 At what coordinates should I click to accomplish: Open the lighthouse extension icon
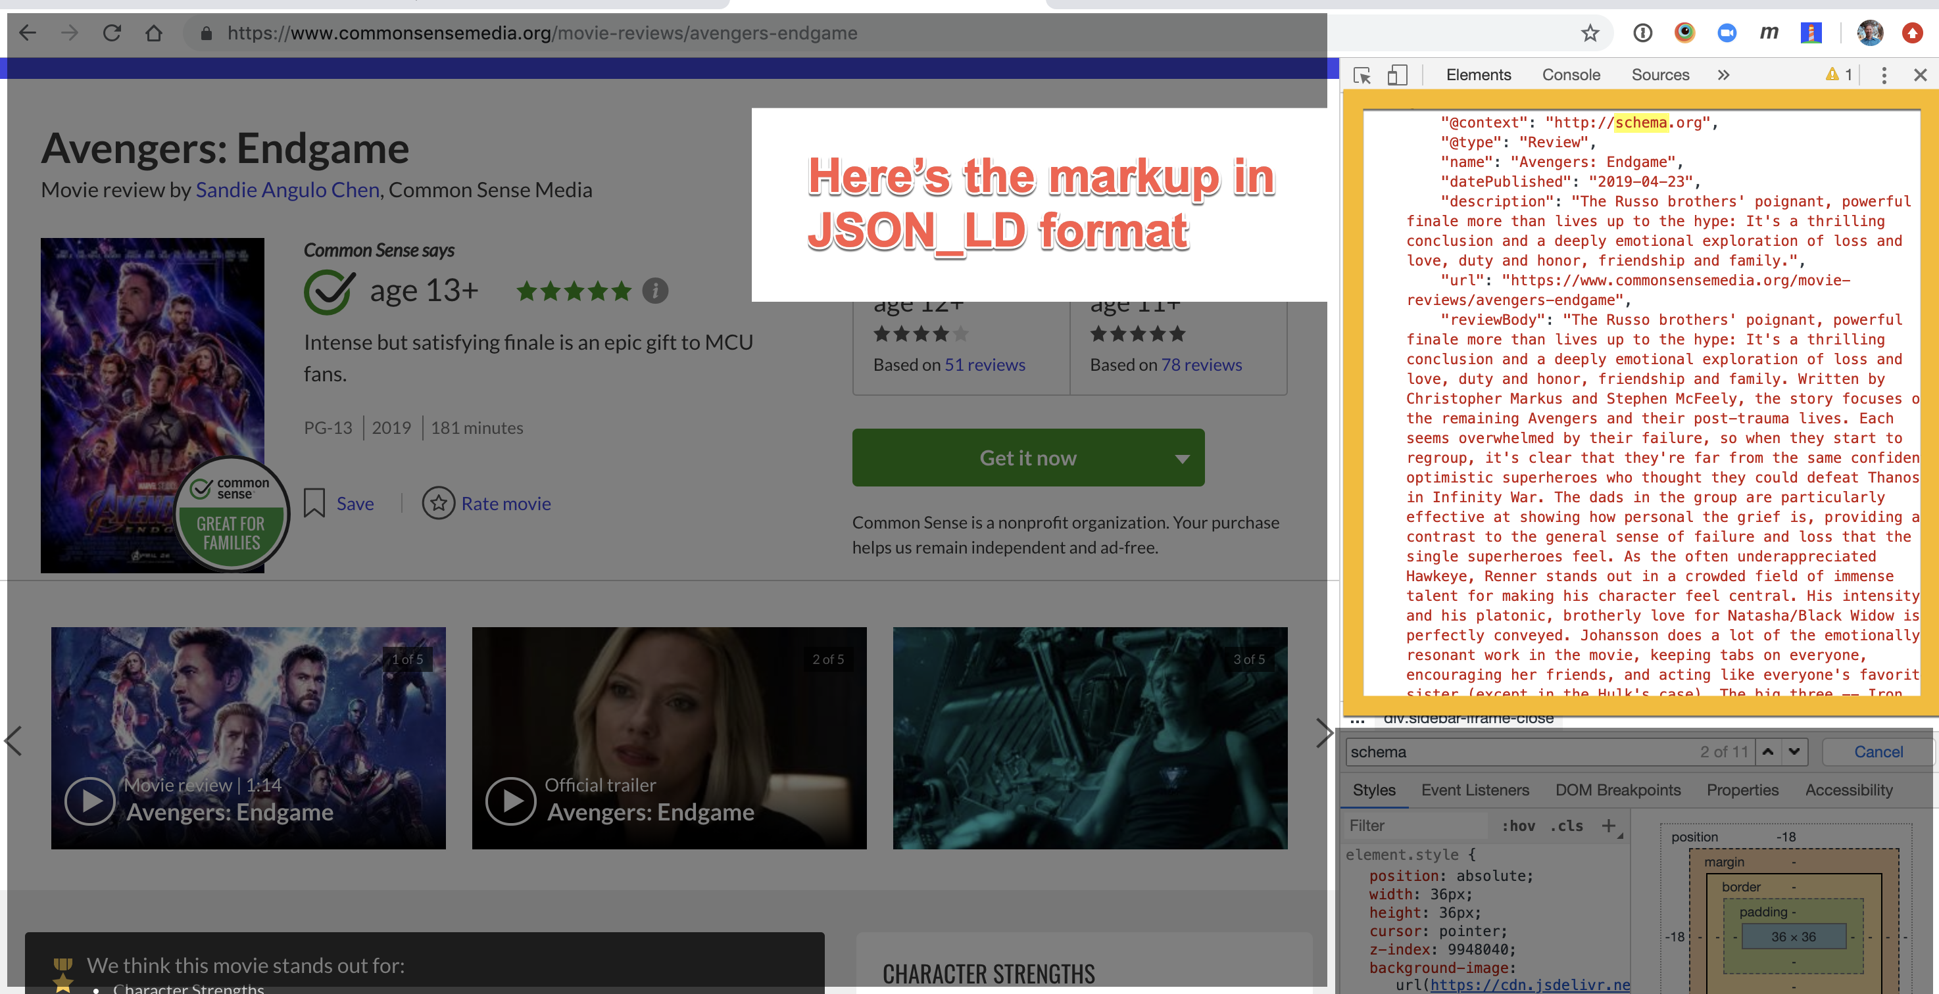point(1811,33)
